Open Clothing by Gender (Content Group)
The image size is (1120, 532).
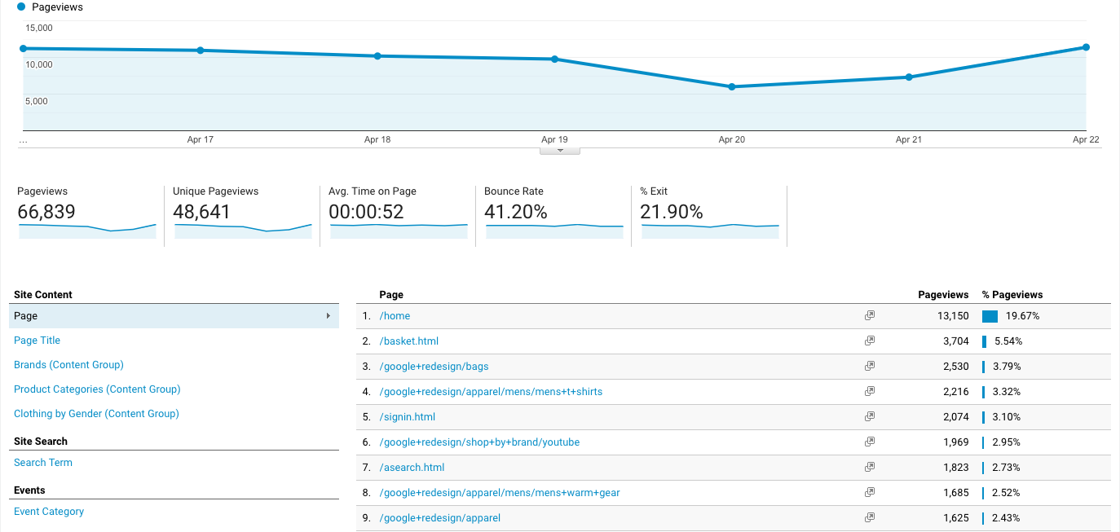[x=96, y=414]
